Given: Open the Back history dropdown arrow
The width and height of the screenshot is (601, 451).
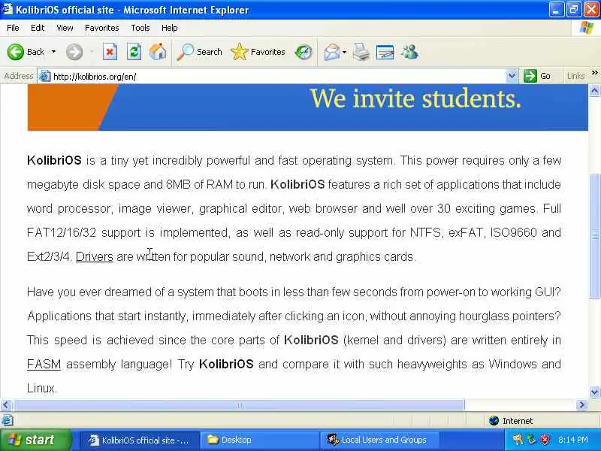Looking at the screenshot, I should click(53, 52).
